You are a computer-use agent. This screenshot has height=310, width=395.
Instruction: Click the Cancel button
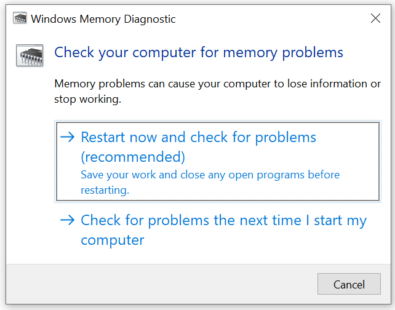click(x=349, y=284)
